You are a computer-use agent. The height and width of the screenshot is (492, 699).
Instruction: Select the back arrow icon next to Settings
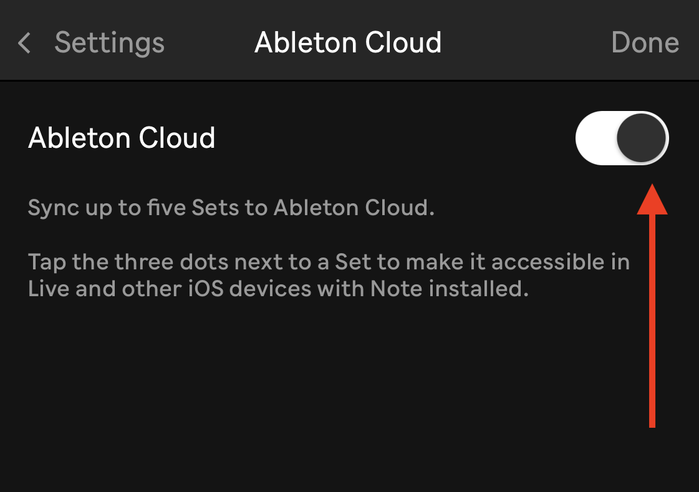24,42
